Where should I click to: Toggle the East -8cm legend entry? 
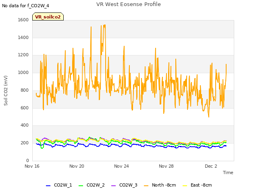[x=197, y=185]
